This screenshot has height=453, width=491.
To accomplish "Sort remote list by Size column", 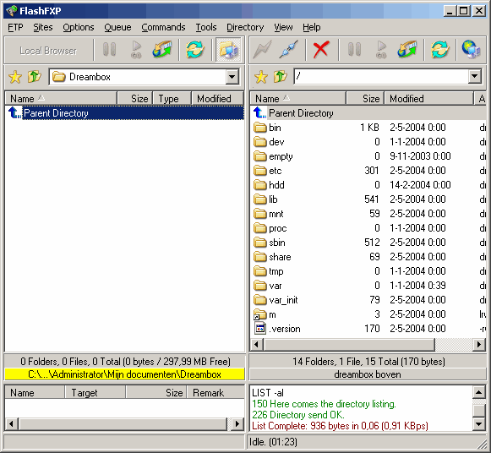I will coord(365,99).
